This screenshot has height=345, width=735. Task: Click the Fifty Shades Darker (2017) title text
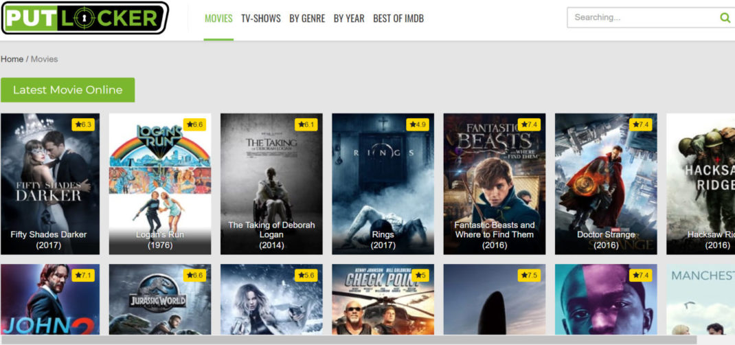pos(49,240)
